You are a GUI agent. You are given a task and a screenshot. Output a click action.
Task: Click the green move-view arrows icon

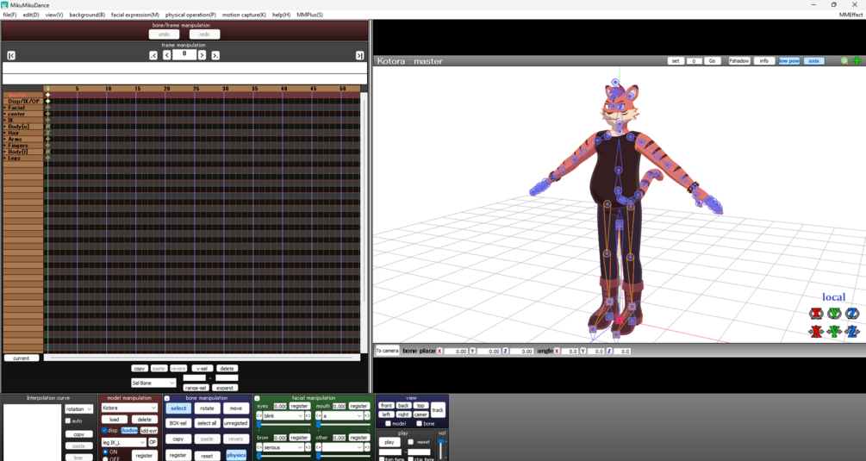coord(857,60)
